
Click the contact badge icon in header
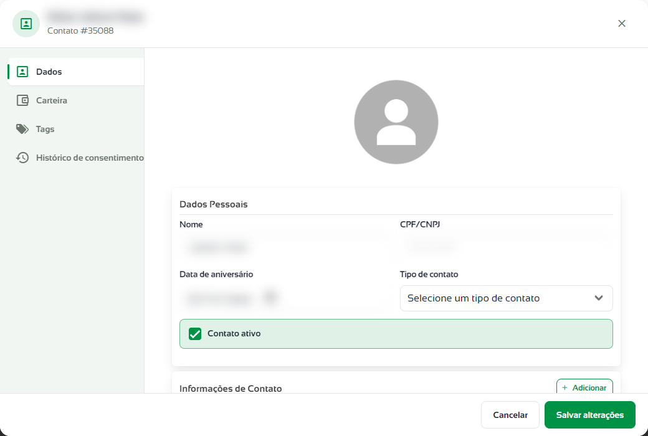[x=26, y=24]
